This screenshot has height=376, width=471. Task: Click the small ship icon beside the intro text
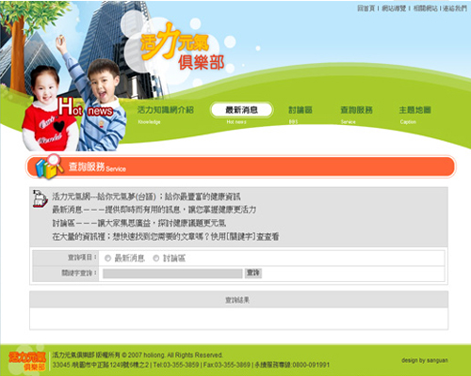tap(41, 198)
